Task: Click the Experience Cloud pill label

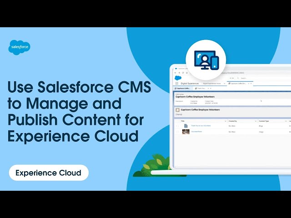Action: 49,173
